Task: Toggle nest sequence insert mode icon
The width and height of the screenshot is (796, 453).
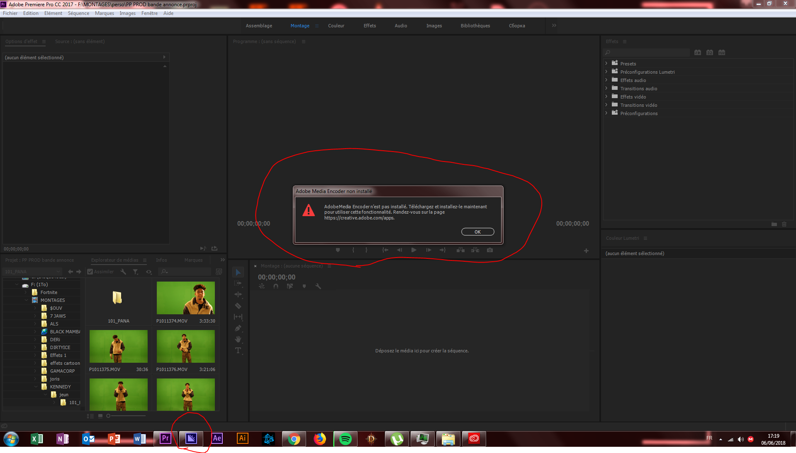Action: [262, 286]
